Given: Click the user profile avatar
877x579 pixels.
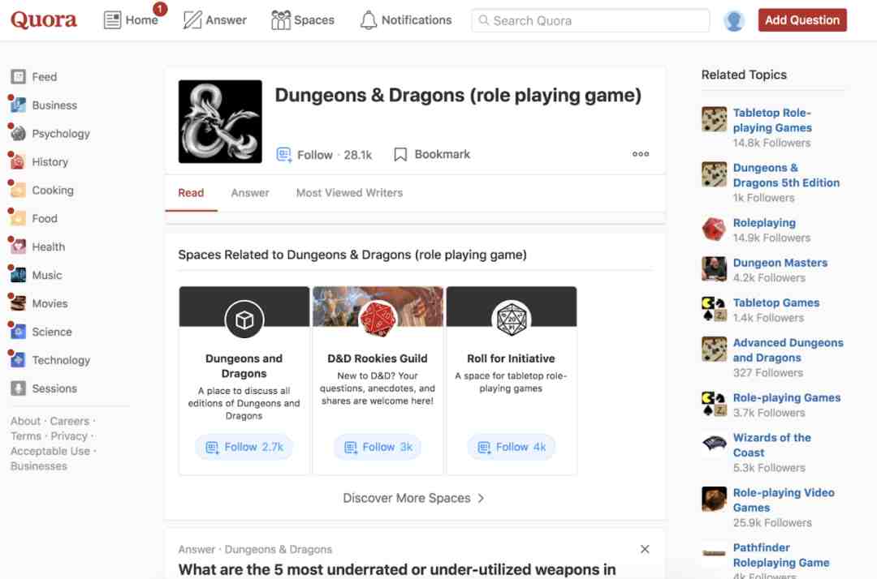Looking at the screenshot, I should pos(733,20).
